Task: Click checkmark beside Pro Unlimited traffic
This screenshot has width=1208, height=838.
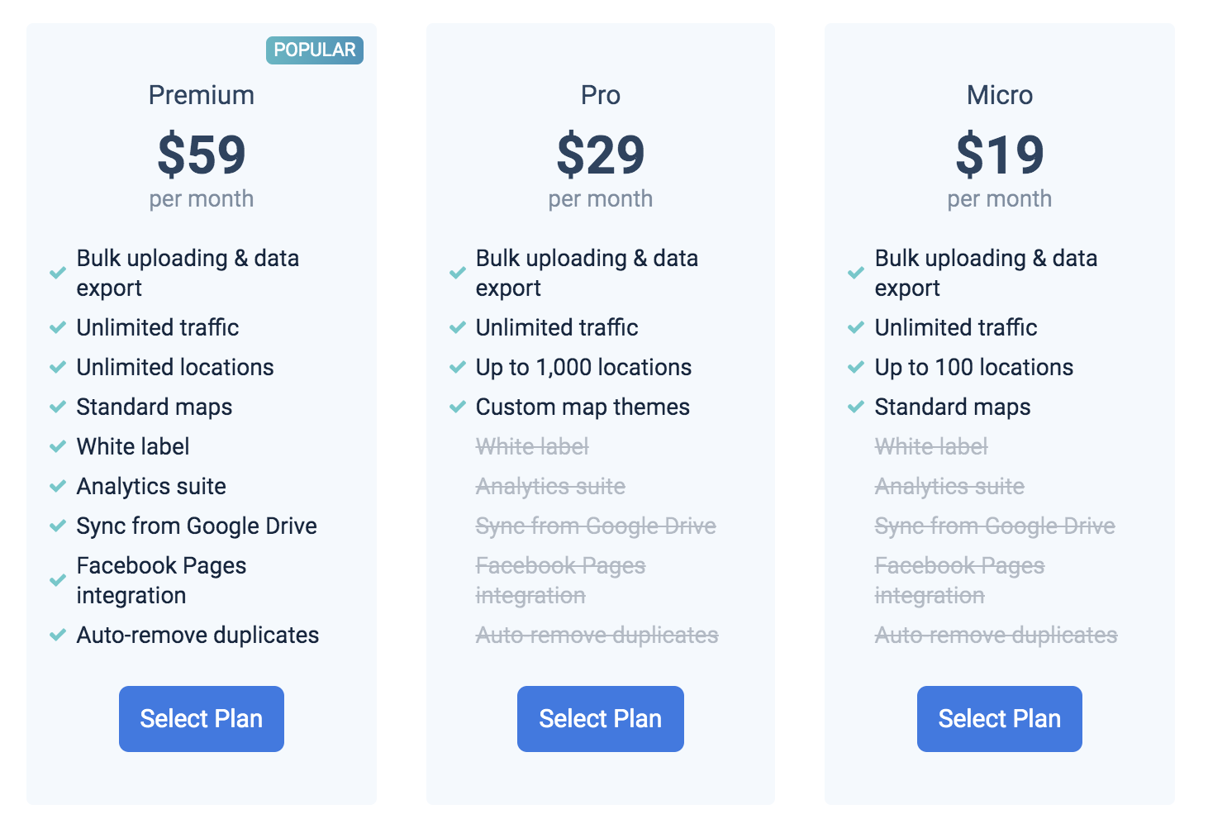Action: pos(457,327)
